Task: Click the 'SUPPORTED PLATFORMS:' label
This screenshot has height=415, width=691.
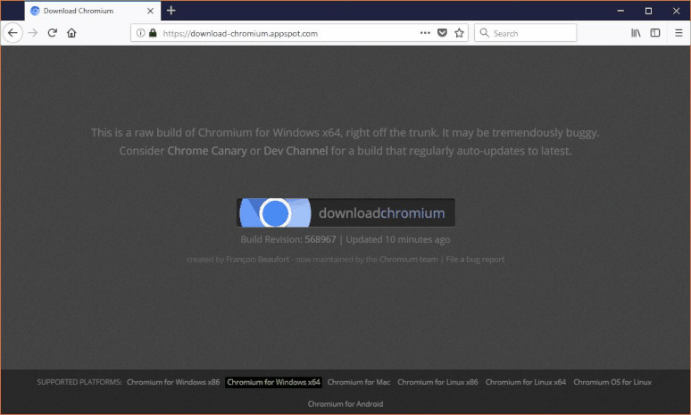Action: point(79,382)
